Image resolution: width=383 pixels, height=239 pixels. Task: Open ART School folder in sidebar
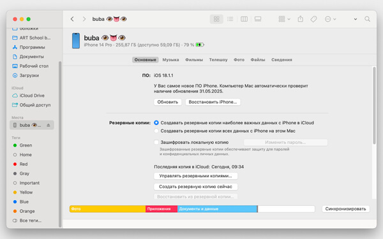tap(31, 38)
